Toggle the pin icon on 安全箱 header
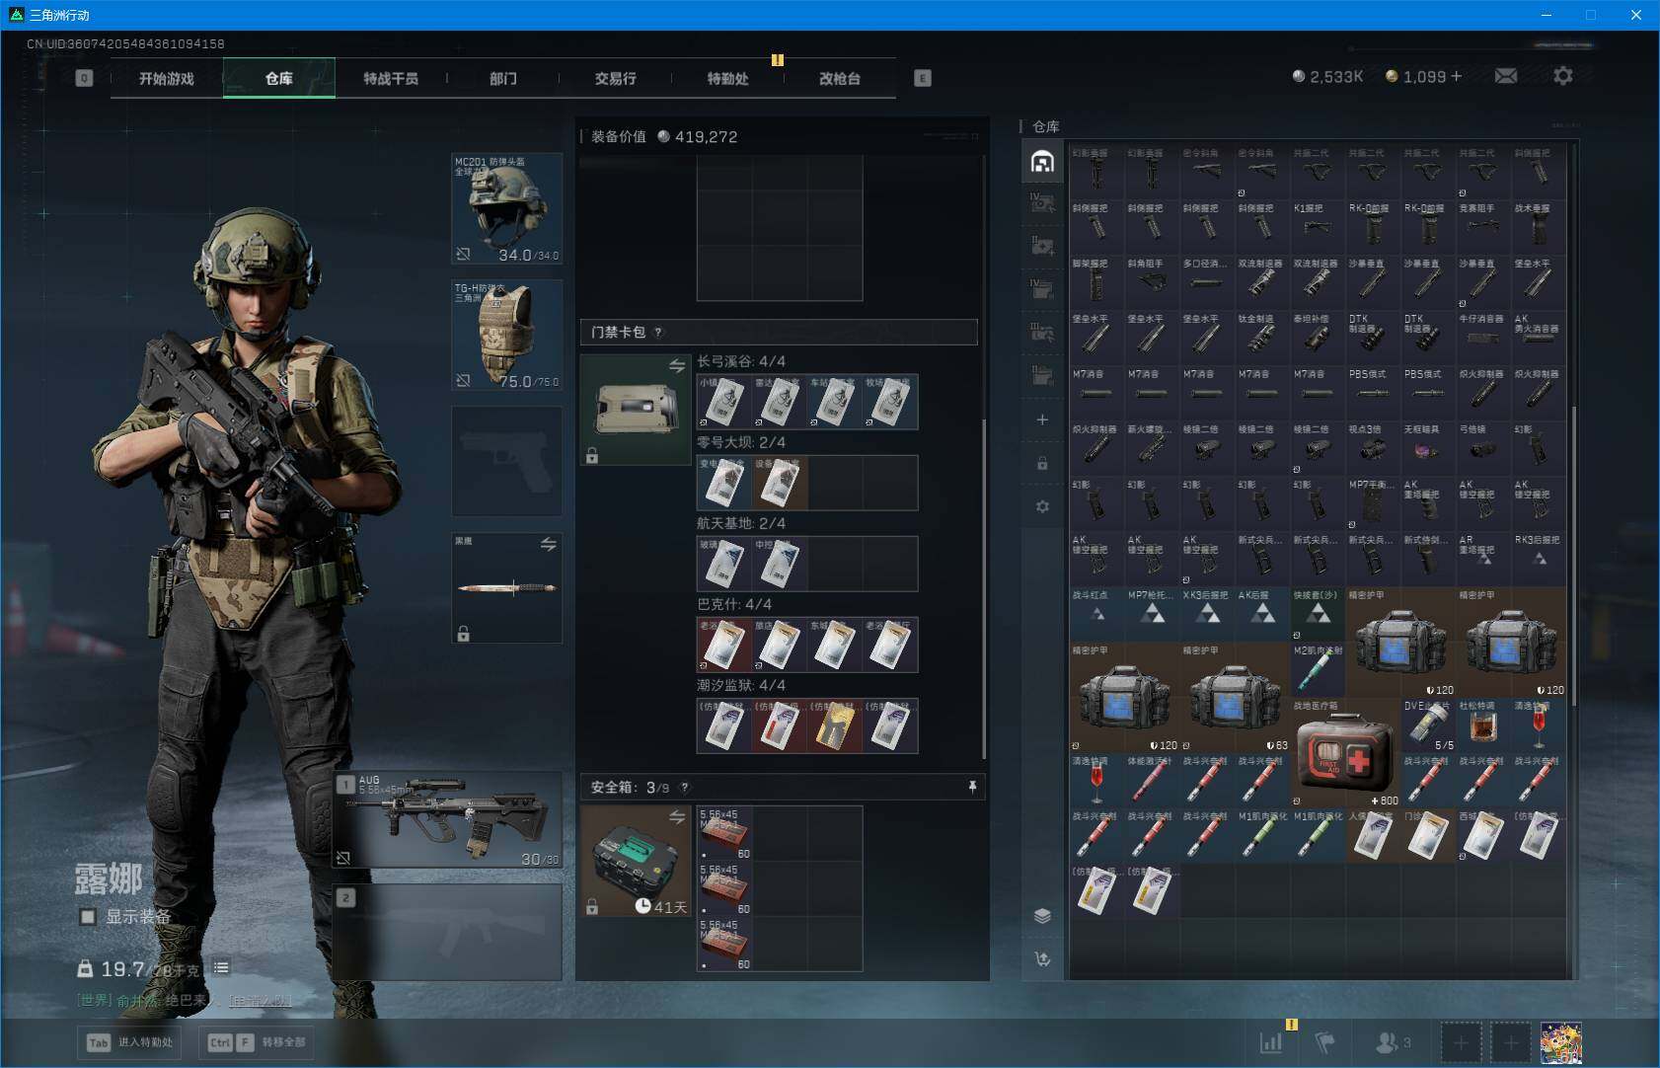 coord(972,787)
